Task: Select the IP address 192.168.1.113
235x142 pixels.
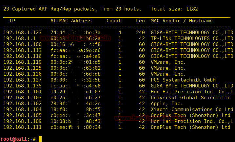Action: pyautogui.click(x=23, y=50)
